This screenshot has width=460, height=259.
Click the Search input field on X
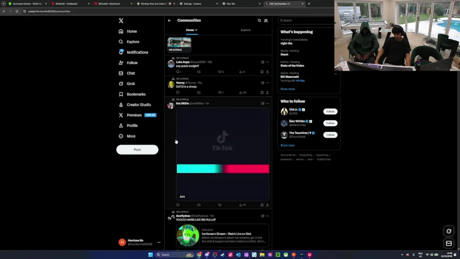(x=307, y=21)
